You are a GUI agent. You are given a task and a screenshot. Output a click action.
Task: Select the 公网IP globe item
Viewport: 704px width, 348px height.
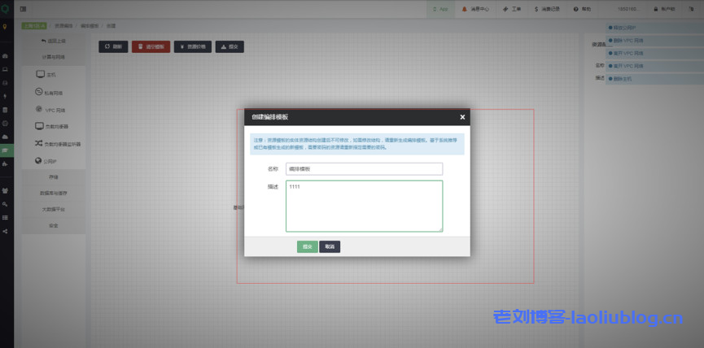pyautogui.click(x=54, y=161)
